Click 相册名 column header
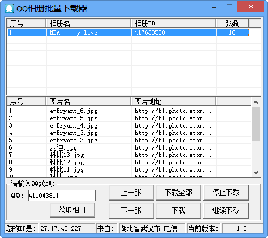Image resolution: width=268 pixels, height=238 pixels. coord(88,23)
